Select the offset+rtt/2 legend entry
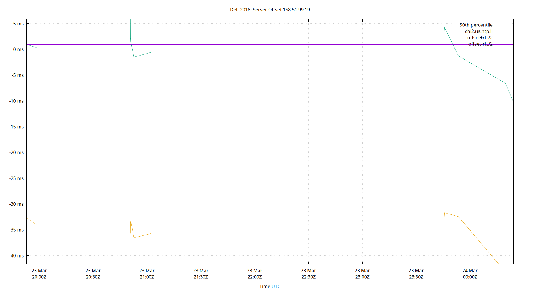 click(480, 38)
